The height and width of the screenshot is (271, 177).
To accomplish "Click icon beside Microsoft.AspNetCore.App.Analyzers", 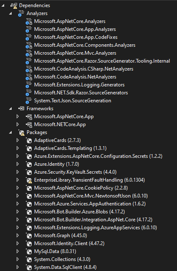I will (29, 29).
